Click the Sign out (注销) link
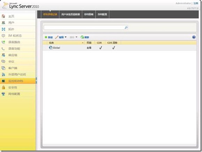The height and width of the screenshot is (152, 202). pos(196,3)
